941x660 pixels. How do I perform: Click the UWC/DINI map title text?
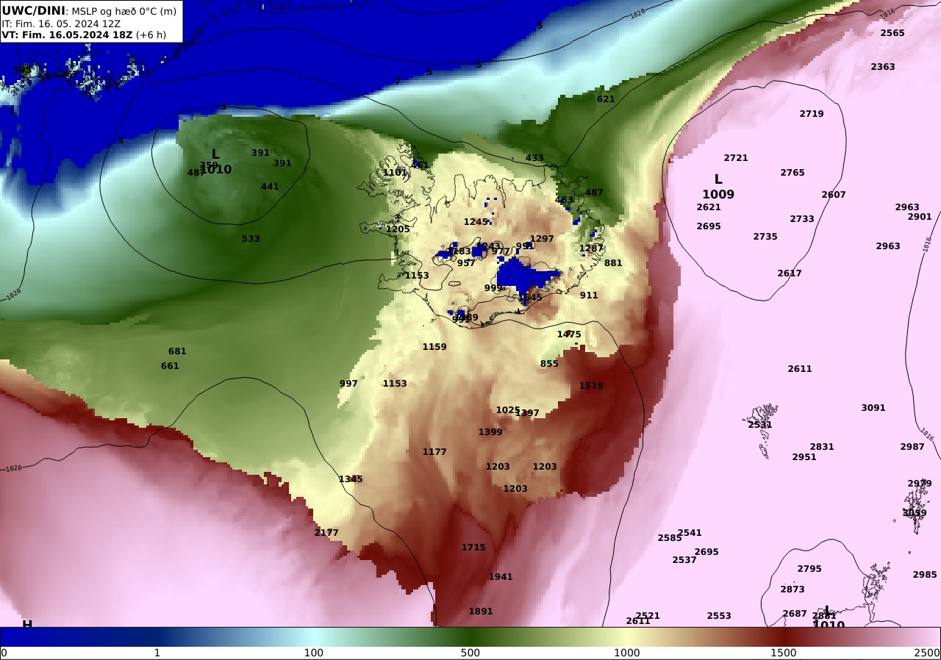33,10
